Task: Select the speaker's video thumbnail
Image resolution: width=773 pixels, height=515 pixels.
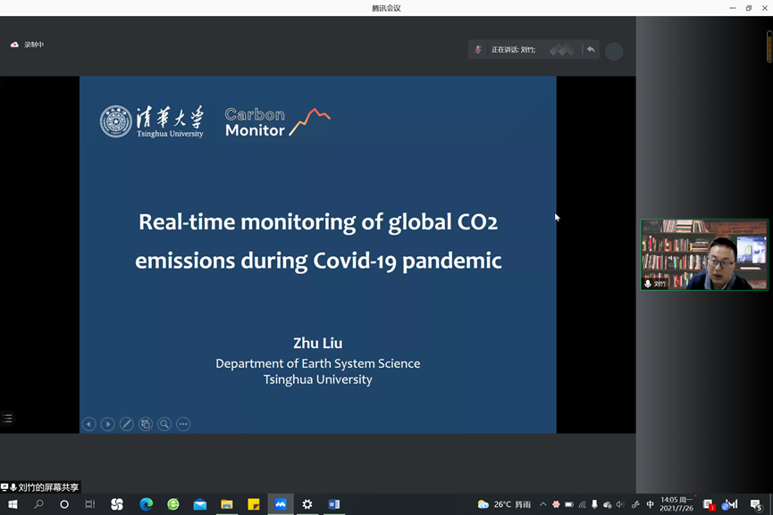Action: 704,254
